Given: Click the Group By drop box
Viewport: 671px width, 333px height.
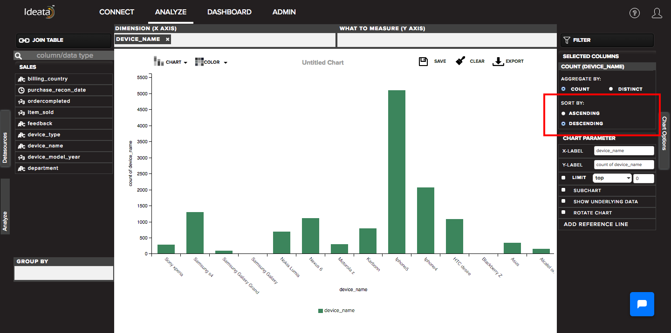Looking at the screenshot, I should tap(64, 273).
